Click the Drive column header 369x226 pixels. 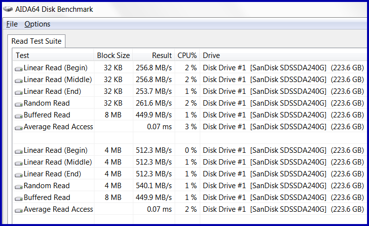(283, 55)
